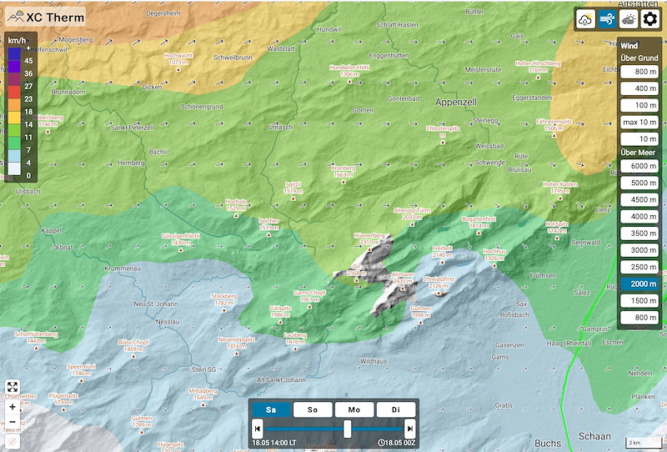Click the time slider handle
The height and width of the screenshot is (452, 667).
tap(347, 429)
